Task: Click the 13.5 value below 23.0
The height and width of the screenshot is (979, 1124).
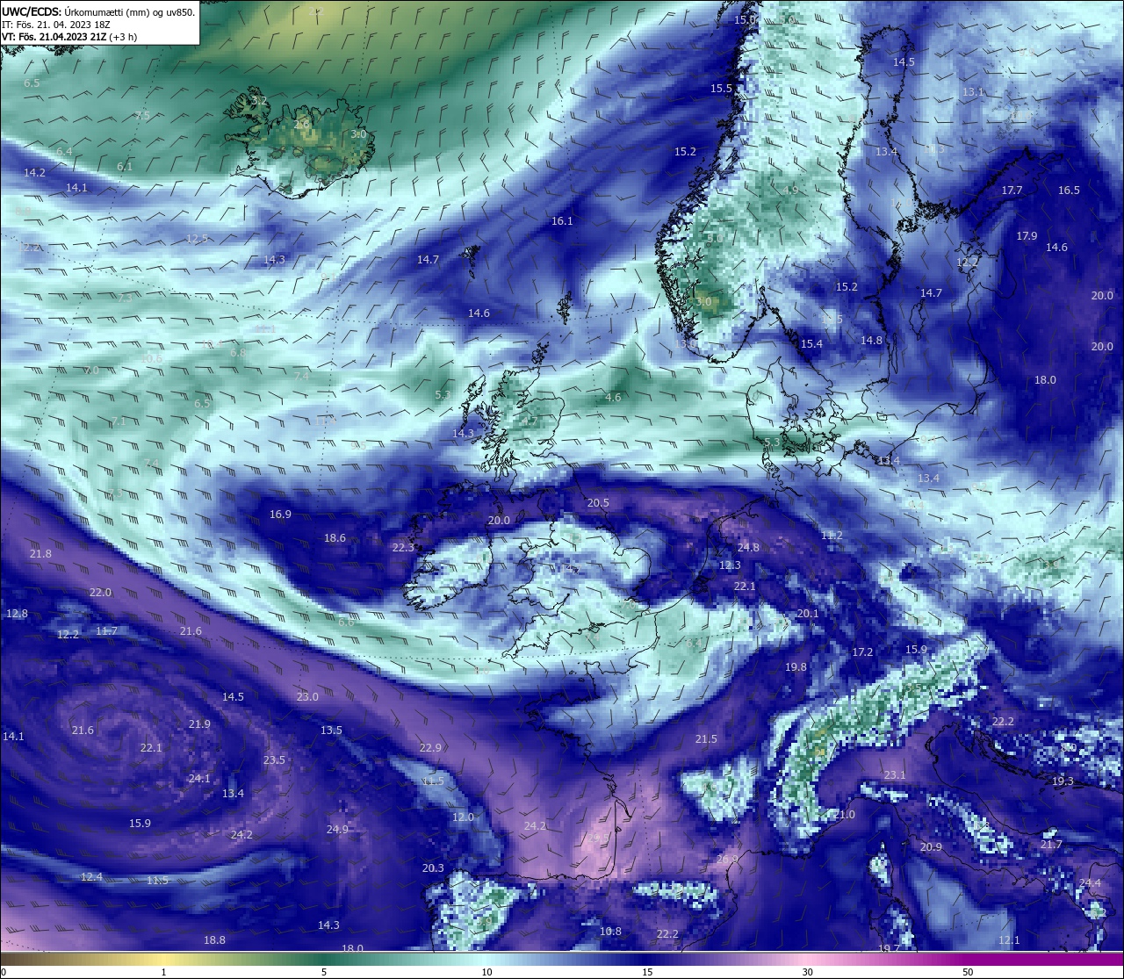Action: coord(331,731)
